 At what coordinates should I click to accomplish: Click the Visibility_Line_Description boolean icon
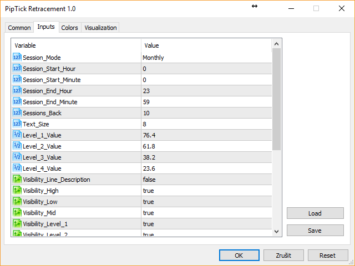[17, 180]
